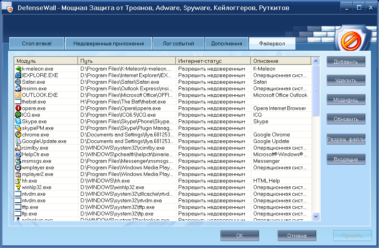Click Разрешить недоверенным in the Skype.exe row
Screen dimensions: 379x248
(x=212, y=121)
